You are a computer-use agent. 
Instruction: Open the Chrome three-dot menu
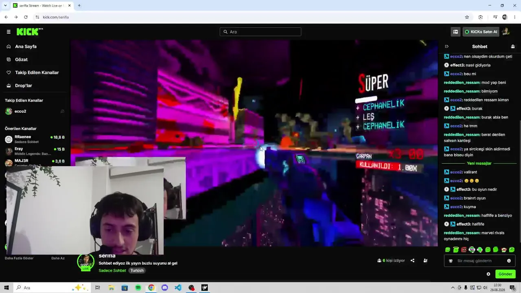tap(515, 17)
